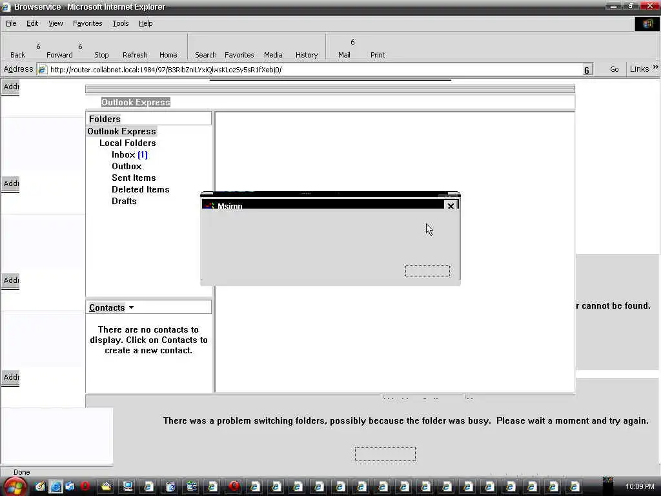Open the Forward history dropdown arrow

80,46
